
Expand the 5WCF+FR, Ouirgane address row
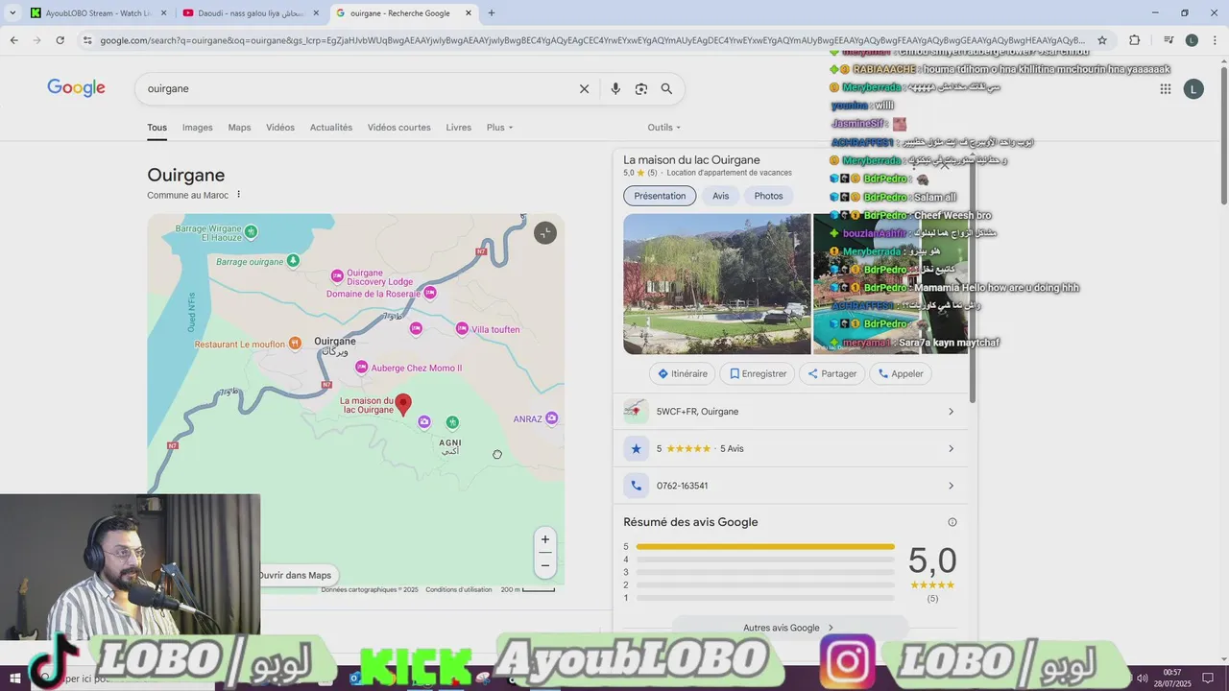pyautogui.click(x=790, y=412)
